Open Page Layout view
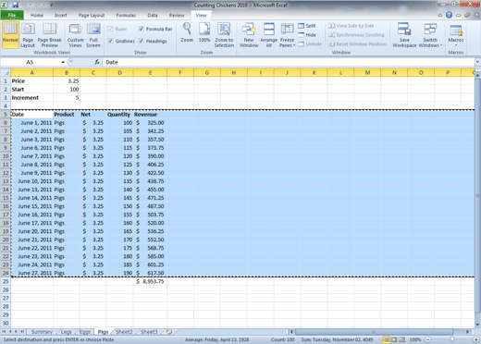 28,35
